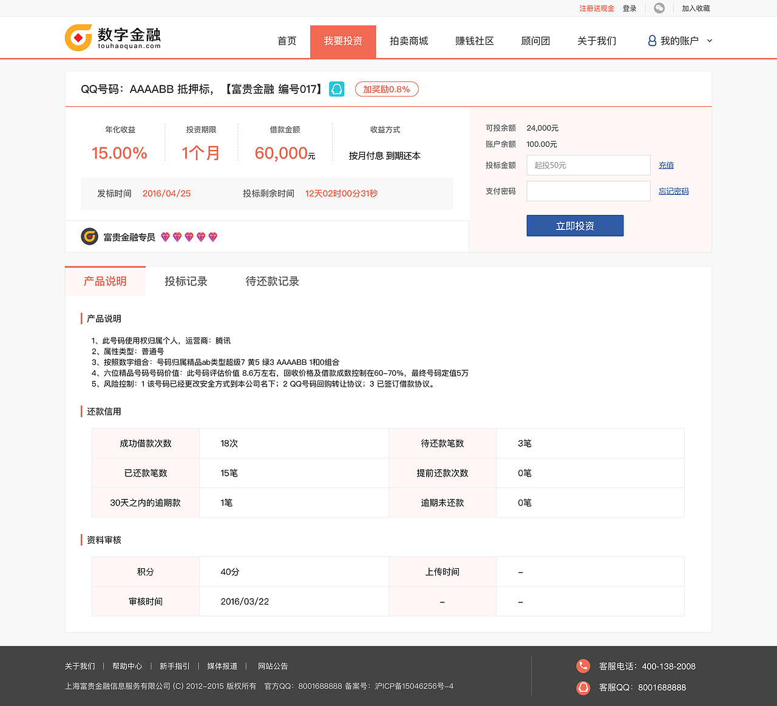Click the phone icon by 客服电话
This screenshot has width=777, height=706.
(x=583, y=666)
